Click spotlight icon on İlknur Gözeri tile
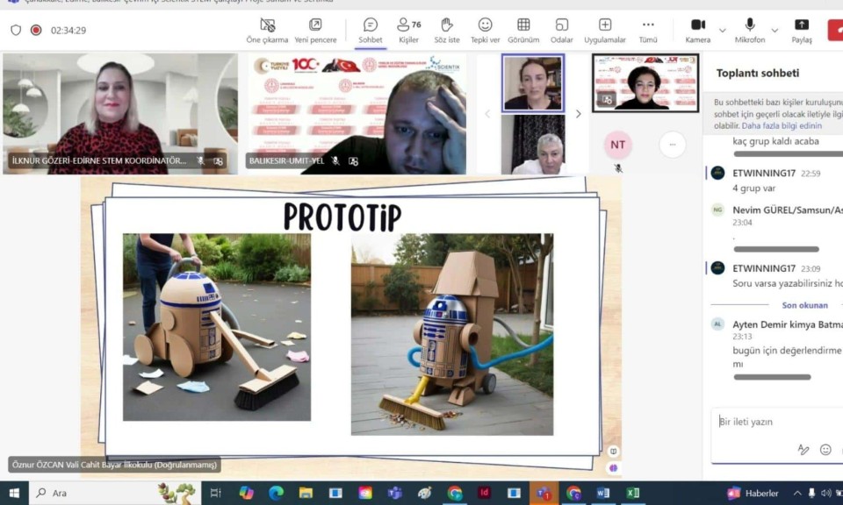 [219, 160]
